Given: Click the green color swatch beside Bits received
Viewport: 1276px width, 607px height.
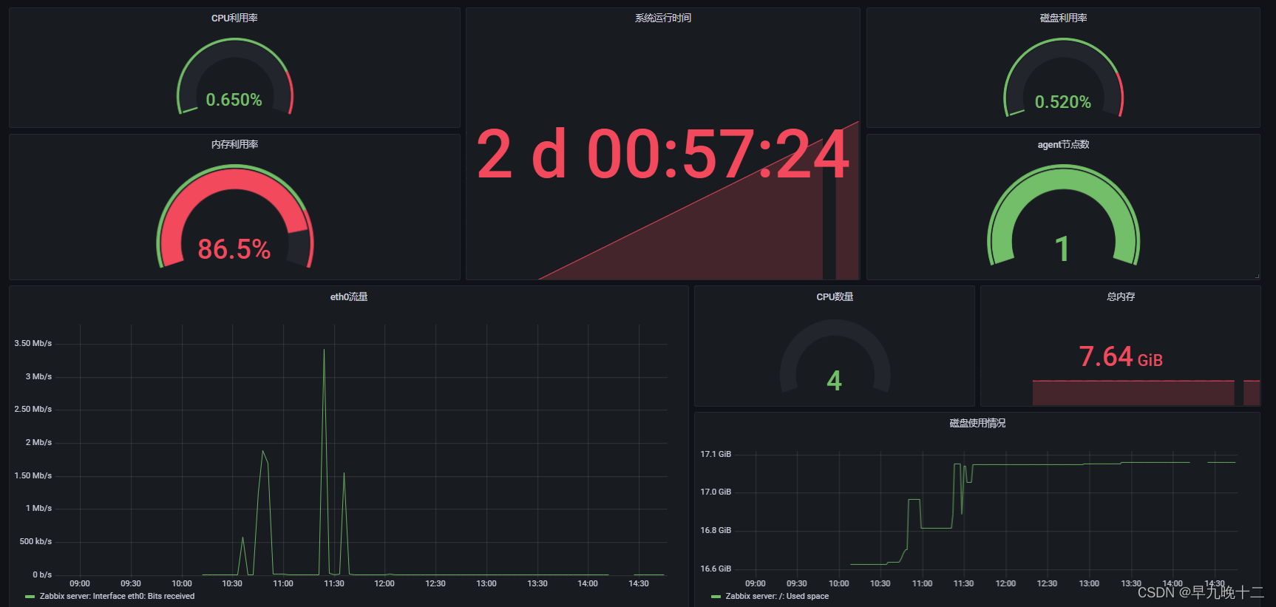Looking at the screenshot, I should pos(30,597).
